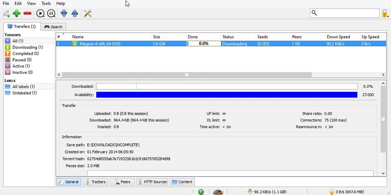Click the green plus Add torrent icon
This screenshot has width=391, height=195.
[17, 13]
